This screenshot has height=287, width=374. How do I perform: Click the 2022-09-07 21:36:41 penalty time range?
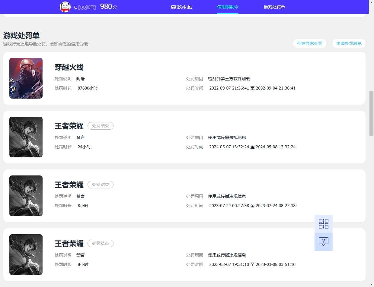pyautogui.click(x=252, y=88)
